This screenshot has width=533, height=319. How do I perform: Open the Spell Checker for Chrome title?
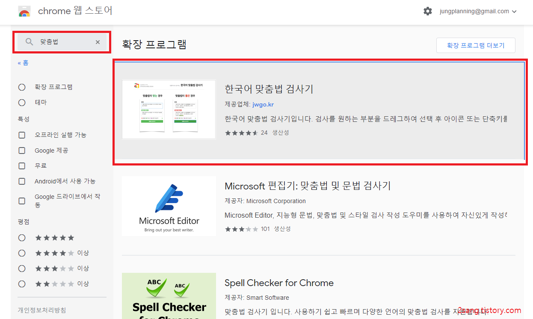click(x=279, y=283)
